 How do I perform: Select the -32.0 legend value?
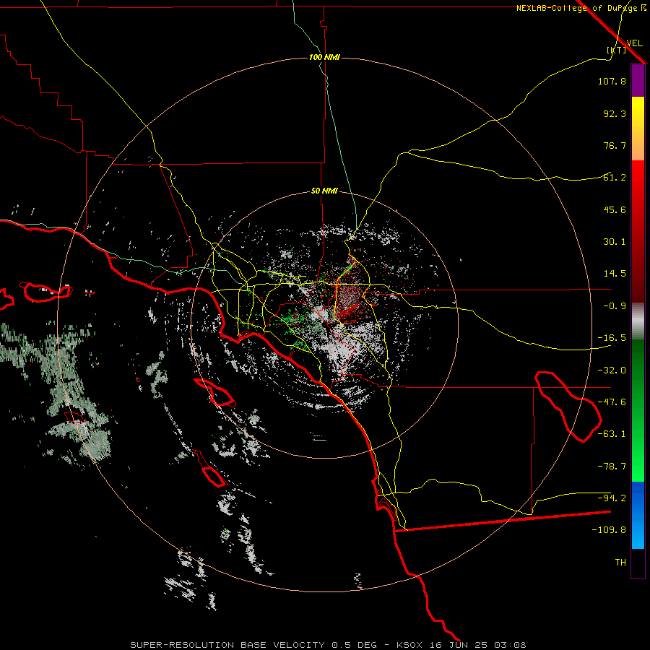pos(612,370)
